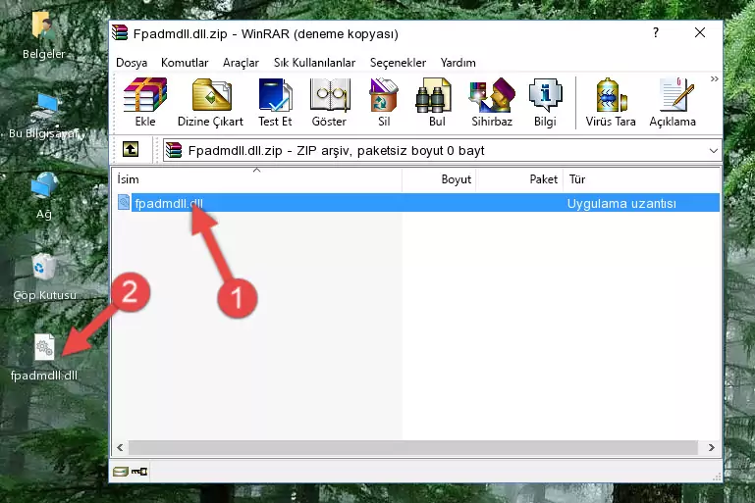Click the horizontal scrollbar right arrow

(x=711, y=447)
